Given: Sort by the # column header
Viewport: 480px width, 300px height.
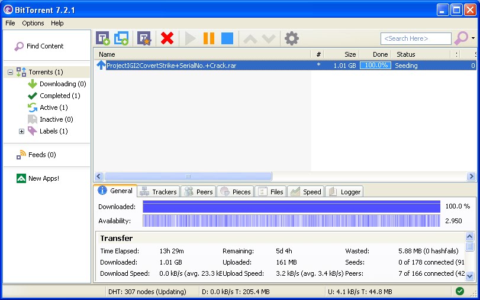Looking at the screenshot, I should (318, 54).
